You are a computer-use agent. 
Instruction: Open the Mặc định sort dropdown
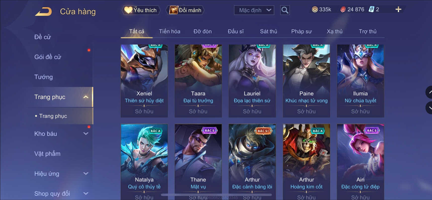(x=254, y=10)
